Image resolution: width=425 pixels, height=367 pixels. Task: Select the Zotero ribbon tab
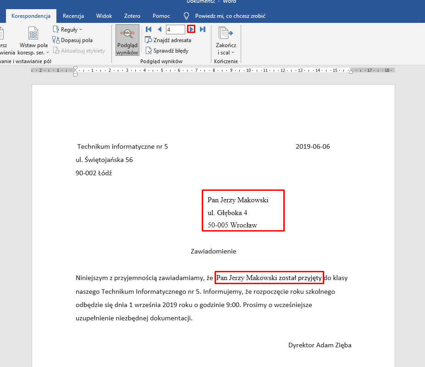coord(132,16)
